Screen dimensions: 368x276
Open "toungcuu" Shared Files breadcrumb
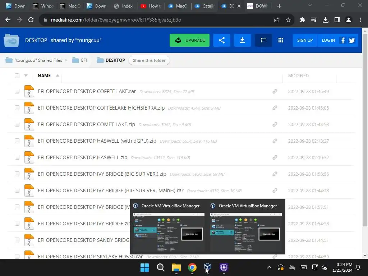click(34, 60)
